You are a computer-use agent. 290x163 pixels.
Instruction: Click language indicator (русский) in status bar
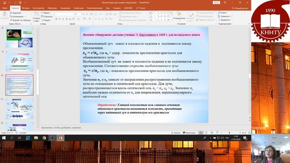23,133
